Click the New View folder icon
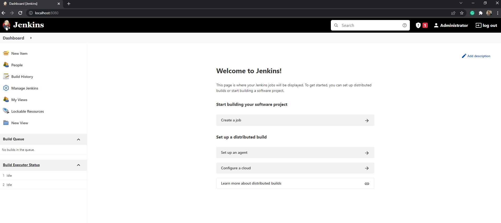 click(x=6, y=123)
